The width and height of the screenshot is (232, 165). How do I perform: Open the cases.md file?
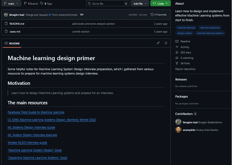coord(15,32)
